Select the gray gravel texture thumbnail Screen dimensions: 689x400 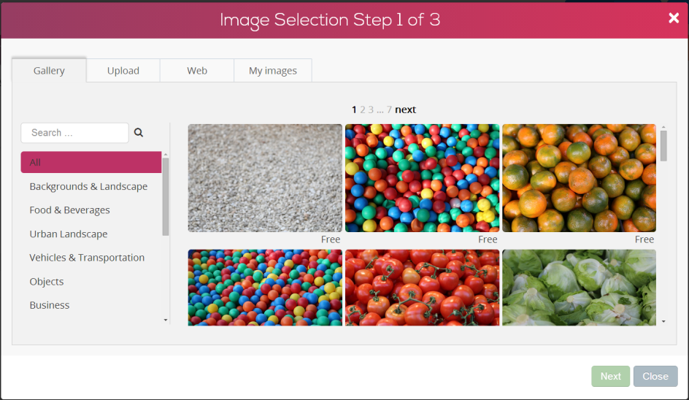[x=265, y=178]
